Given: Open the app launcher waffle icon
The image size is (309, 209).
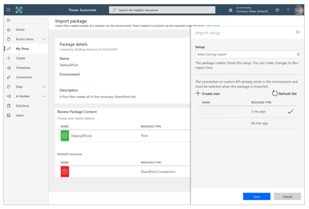Looking at the screenshot, I should [x=8, y=10].
